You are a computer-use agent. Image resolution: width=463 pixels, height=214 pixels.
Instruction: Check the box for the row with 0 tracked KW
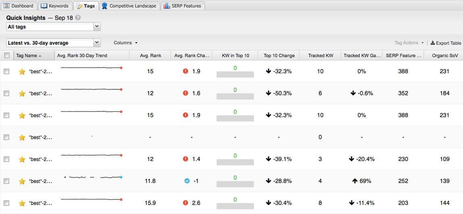[x=6, y=137]
